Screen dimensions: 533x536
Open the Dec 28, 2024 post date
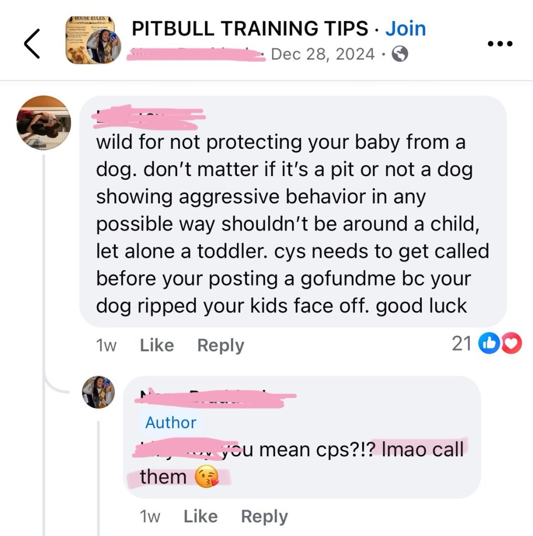(323, 54)
